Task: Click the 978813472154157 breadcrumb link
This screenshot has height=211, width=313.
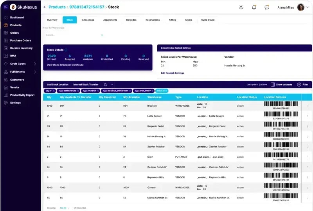Action: point(87,7)
